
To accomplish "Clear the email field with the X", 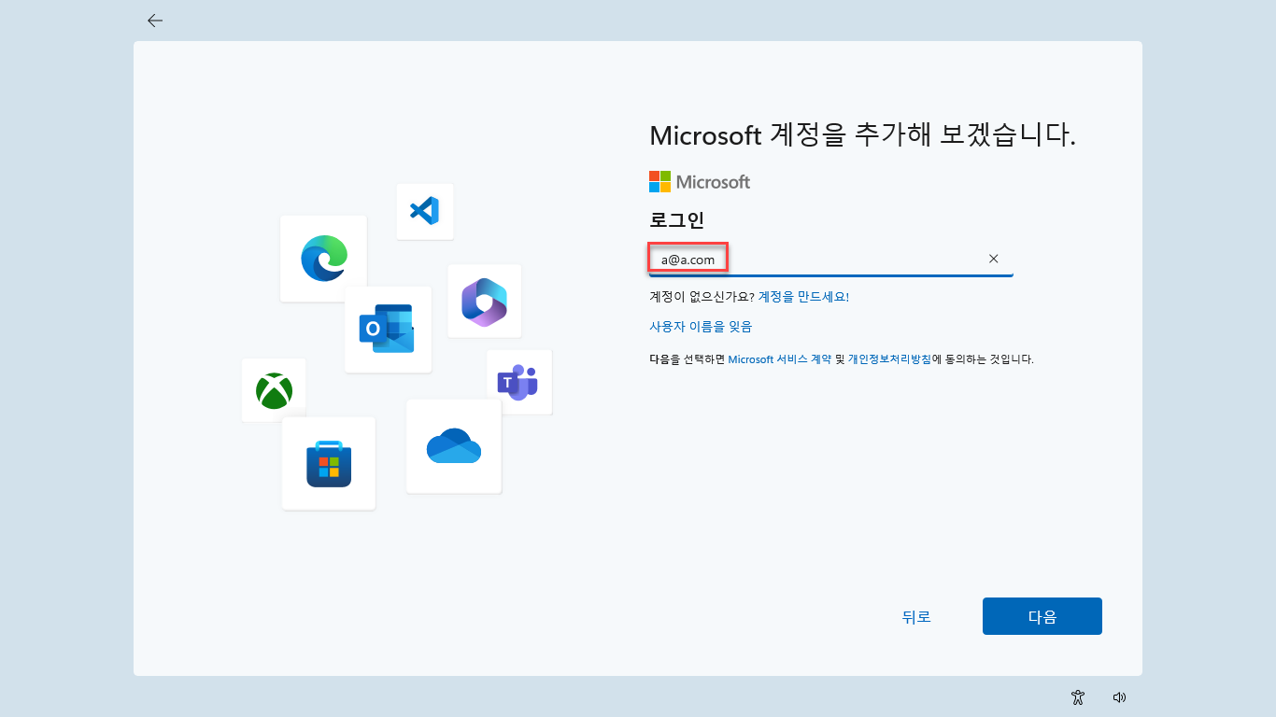I will [x=994, y=259].
